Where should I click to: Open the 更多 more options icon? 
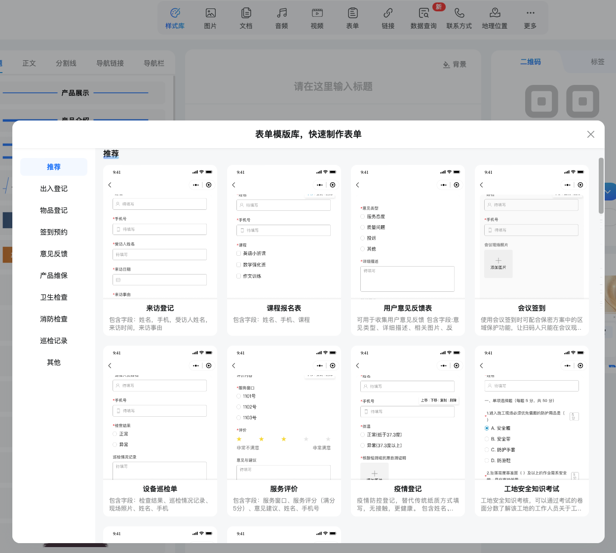coord(530,18)
